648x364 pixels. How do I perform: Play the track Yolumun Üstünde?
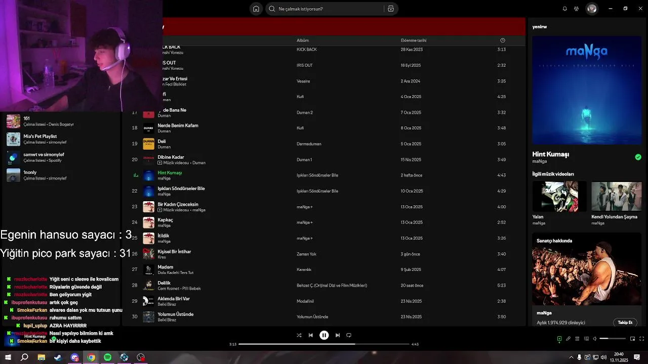point(324,316)
